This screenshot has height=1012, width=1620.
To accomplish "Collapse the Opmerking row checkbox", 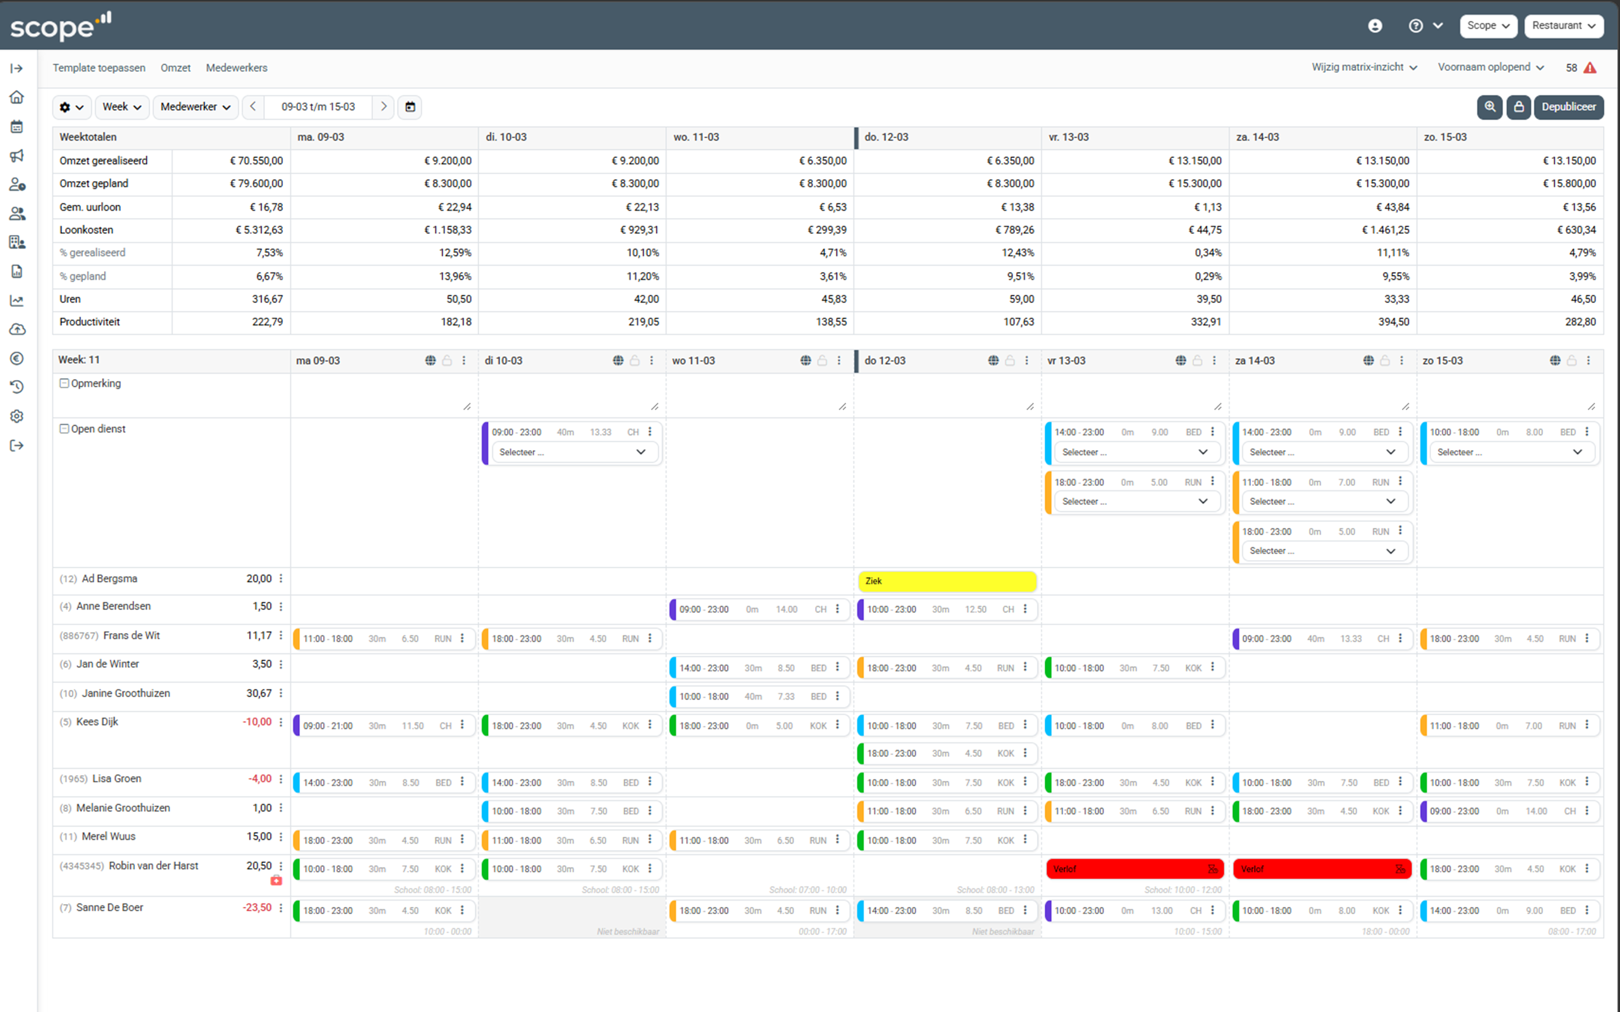I will tap(64, 383).
